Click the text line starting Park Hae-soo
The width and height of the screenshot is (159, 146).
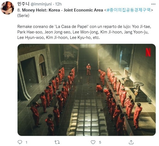83,32
